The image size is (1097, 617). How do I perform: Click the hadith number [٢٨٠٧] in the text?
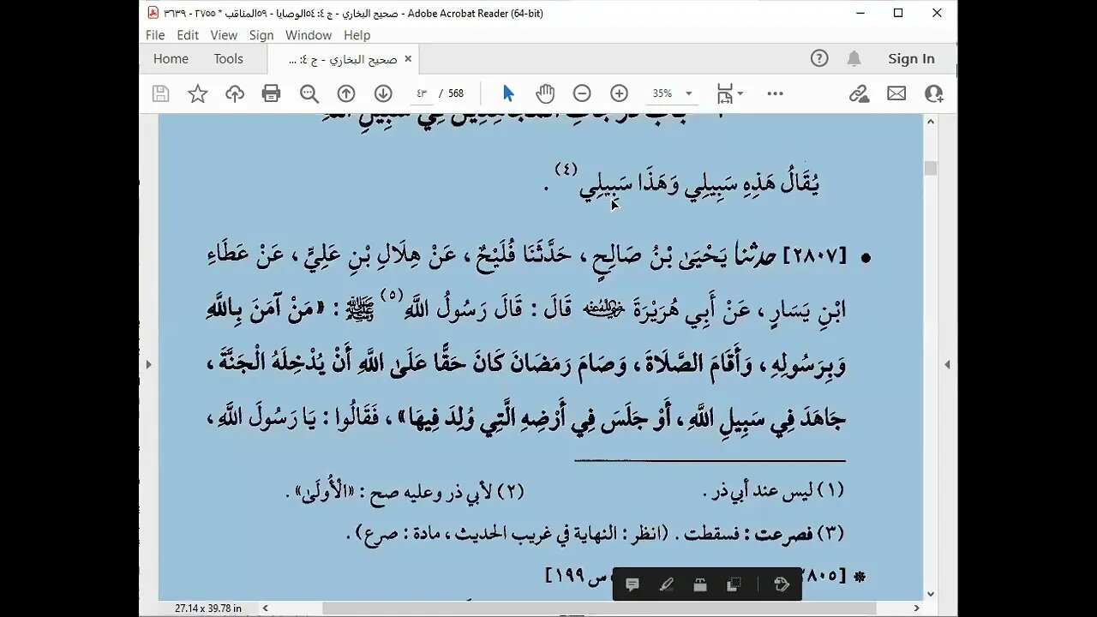coord(814,256)
